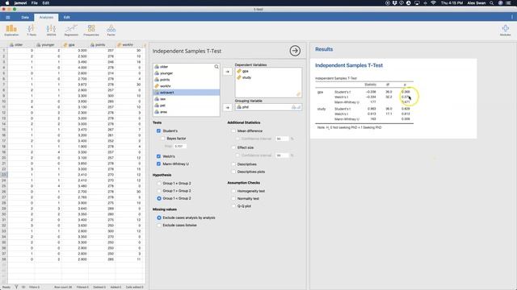
Task: Uncheck the Student's test checkbox
Action: [158, 130]
